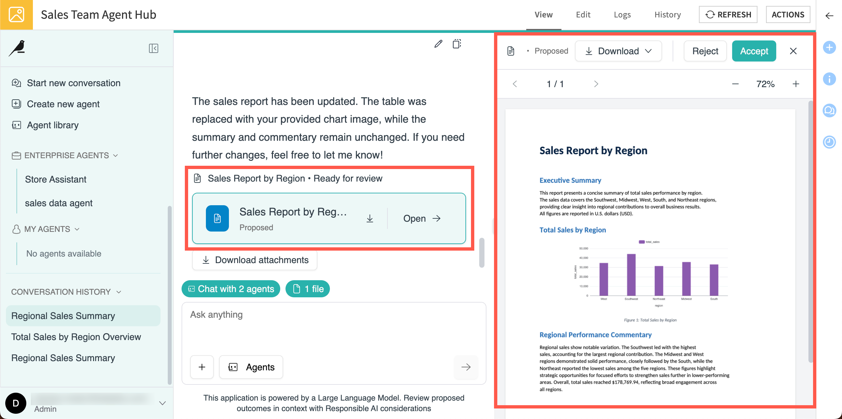Click Download attachments button

(x=255, y=260)
